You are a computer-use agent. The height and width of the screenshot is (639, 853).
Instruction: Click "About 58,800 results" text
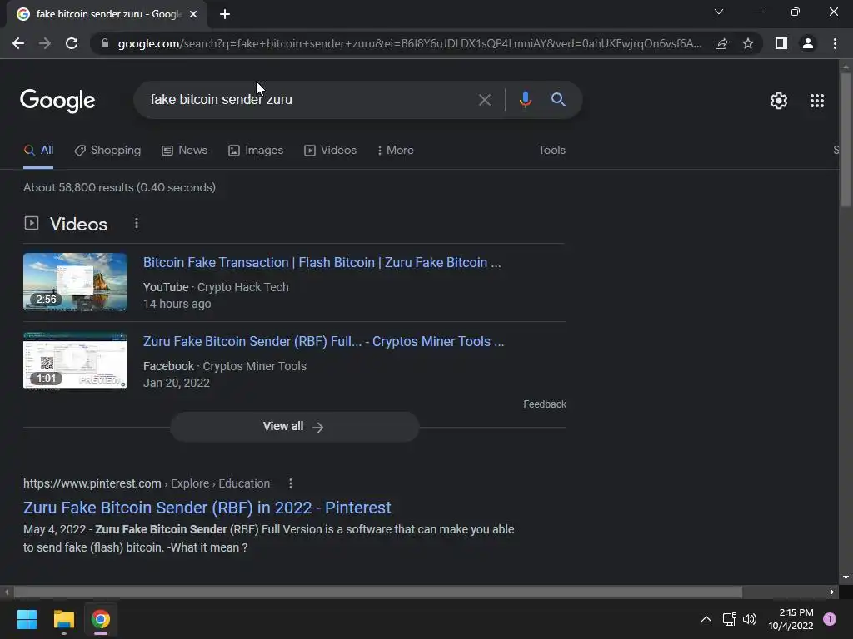pyautogui.click(x=78, y=187)
